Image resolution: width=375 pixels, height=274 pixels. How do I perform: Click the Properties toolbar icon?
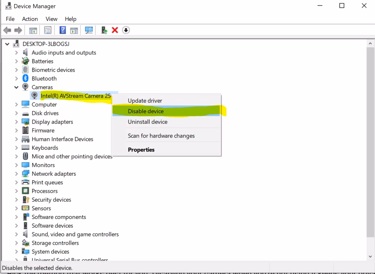(x=48, y=30)
